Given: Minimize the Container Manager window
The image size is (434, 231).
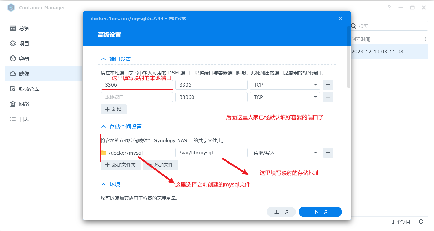Looking at the screenshot, I should click(400, 8).
